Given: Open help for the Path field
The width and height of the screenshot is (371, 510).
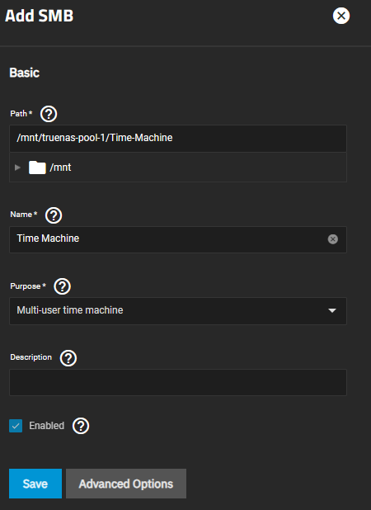Looking at the screenshot, I should 49,114.
